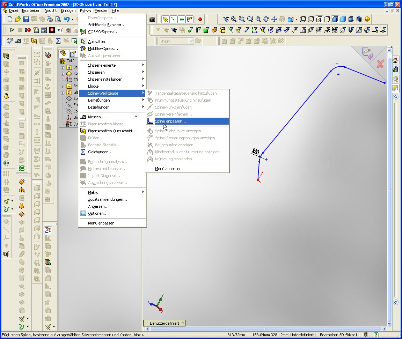402x339 pixels.
Task: Choose Optionen... from Extras menu
Action: [x=112, y=213]
